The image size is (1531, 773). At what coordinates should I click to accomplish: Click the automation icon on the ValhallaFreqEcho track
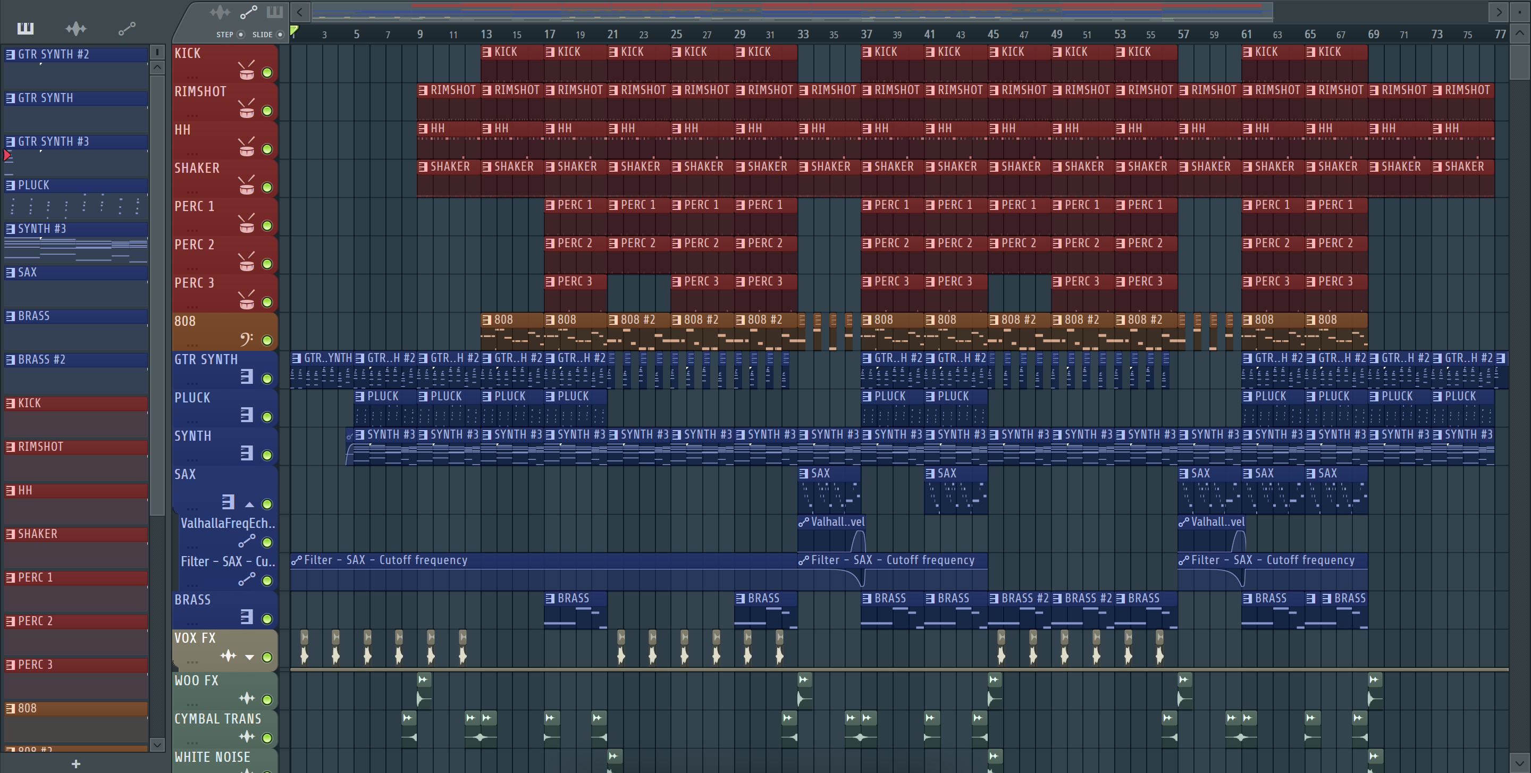(246, 541)
